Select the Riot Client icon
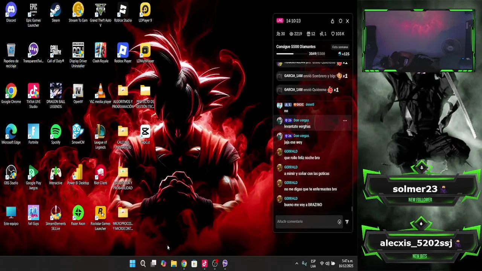Image resolution: width=482 pixels, height=271 pixels. (101, 175)
